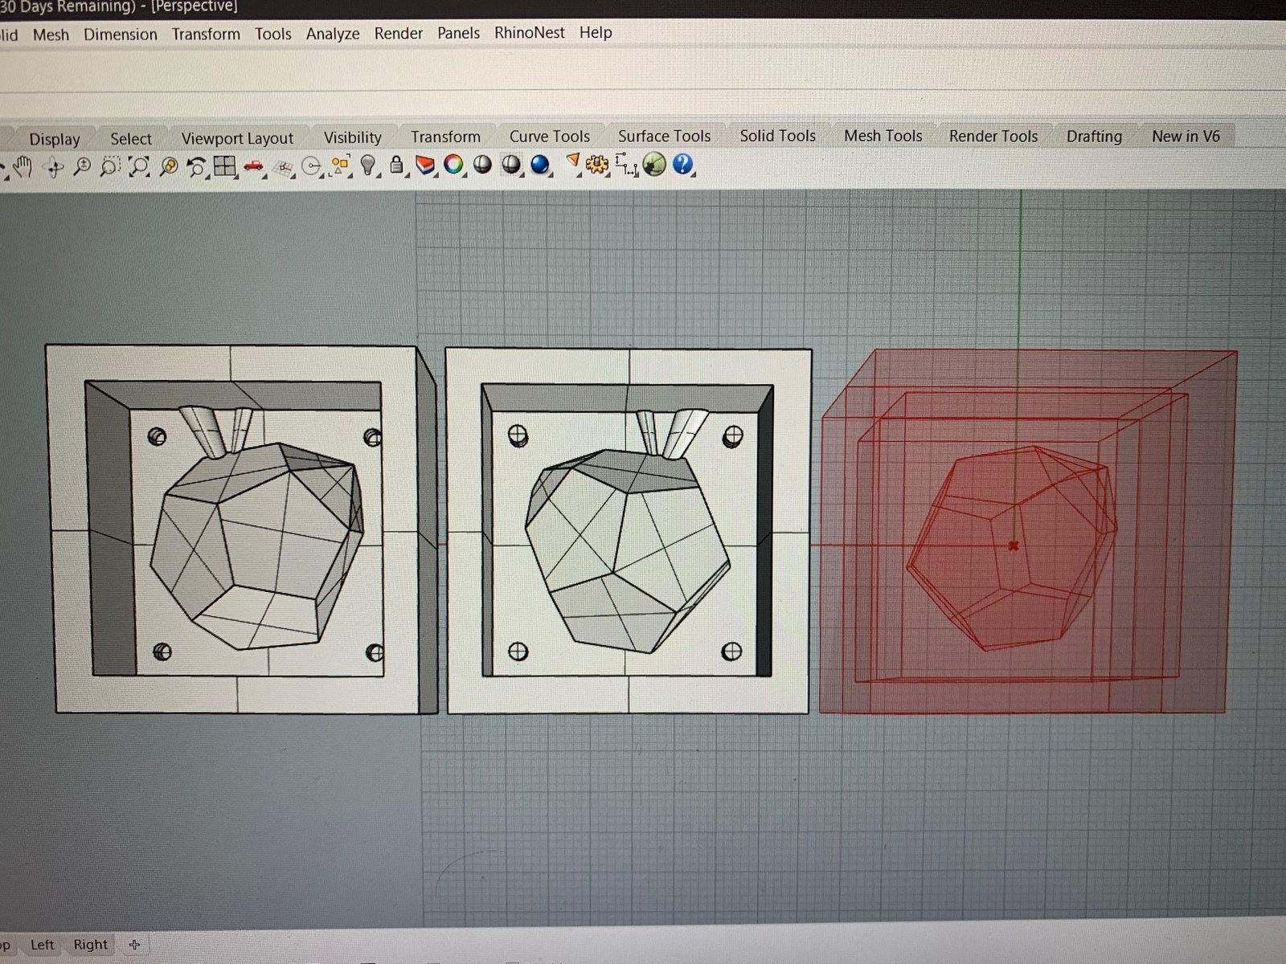Open the Analyze menu
The width and height of the screenshot is (1286, 964).
(x=333, y=34)
